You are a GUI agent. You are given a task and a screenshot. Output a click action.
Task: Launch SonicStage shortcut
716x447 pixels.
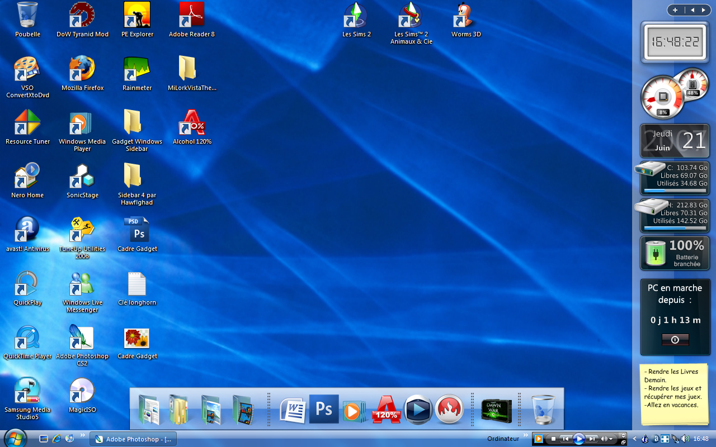point(82,180)
